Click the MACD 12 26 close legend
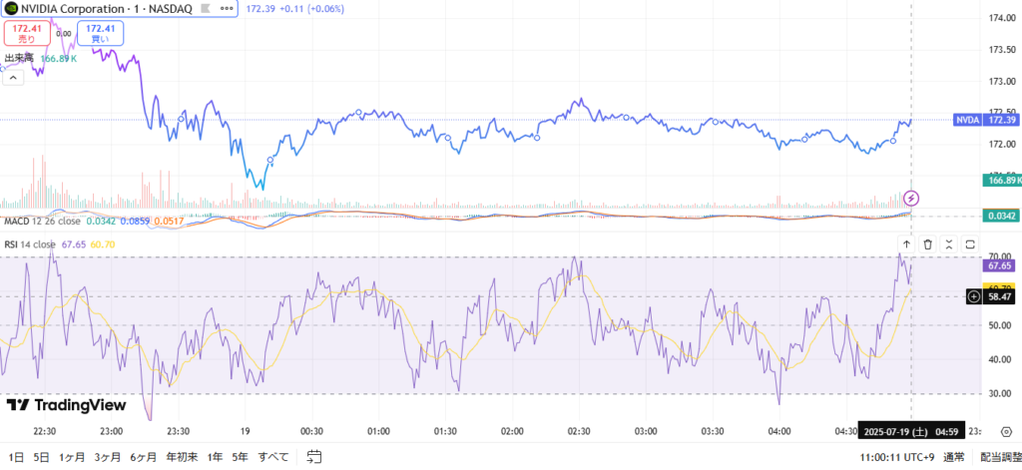1022x470 pixels. (42, 222)
